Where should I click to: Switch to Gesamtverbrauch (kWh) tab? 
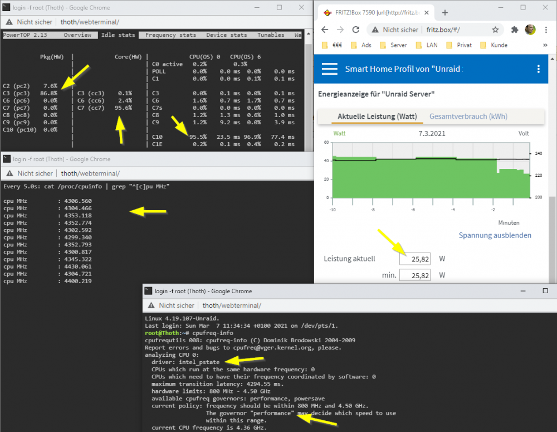tap(468, 117)
